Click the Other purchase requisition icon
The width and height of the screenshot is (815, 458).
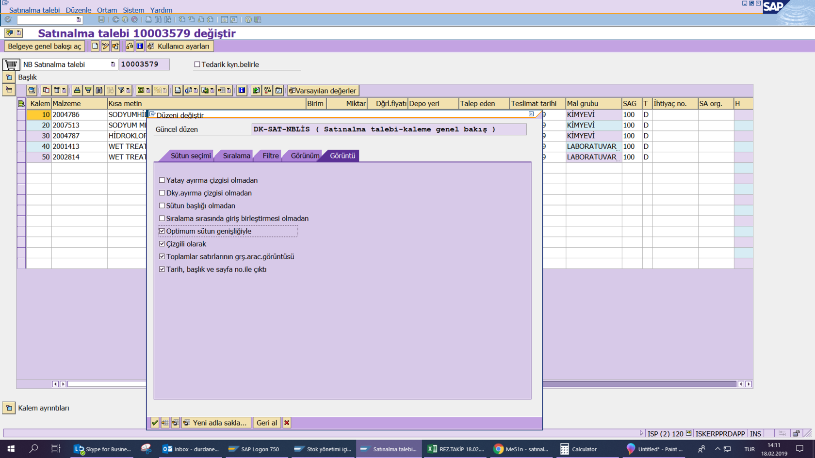pyautogui.click(x=115, y=46)
